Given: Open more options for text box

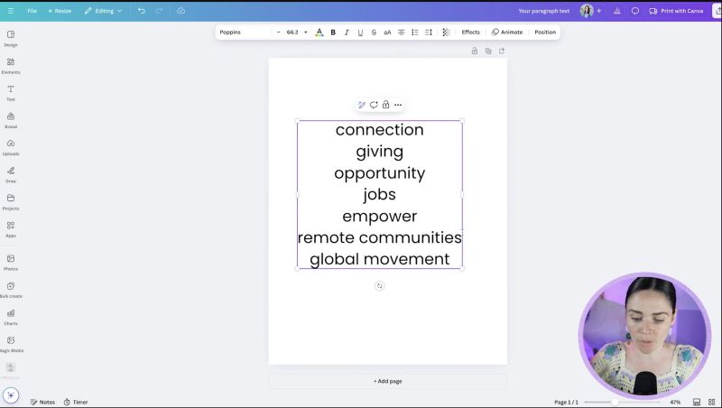Looking at the screenshot, I should point(398,105).
